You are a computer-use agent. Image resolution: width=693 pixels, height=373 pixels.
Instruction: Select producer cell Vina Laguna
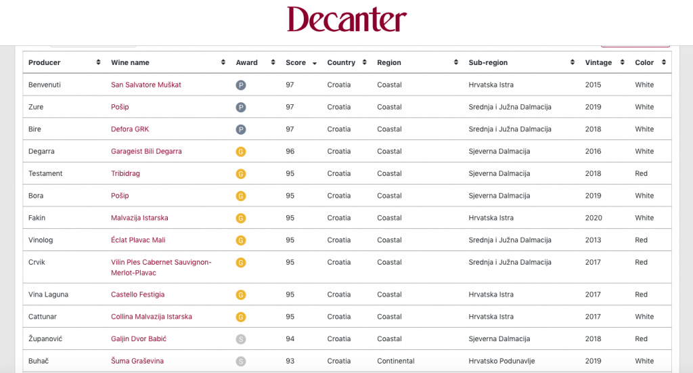coord(48,294)
